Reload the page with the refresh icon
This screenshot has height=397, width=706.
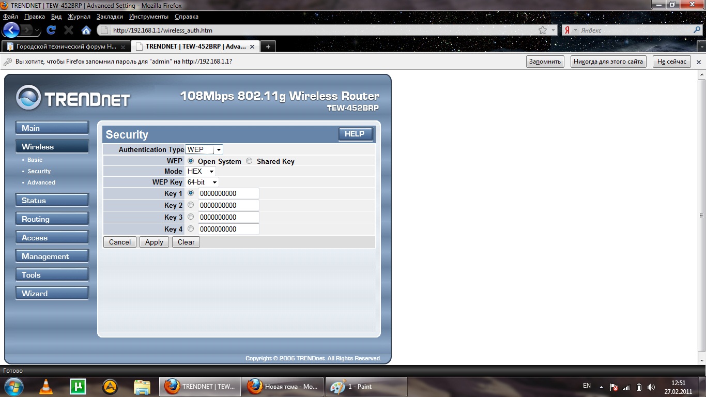click(x=51, y=30)
